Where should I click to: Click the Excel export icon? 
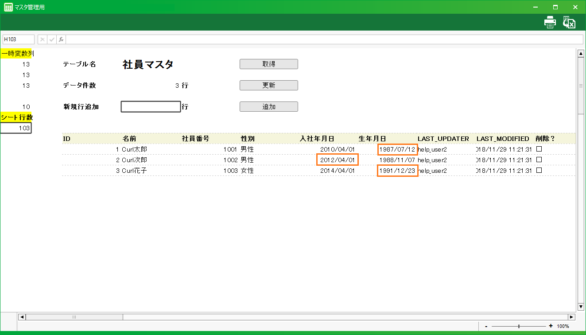[569, 22]
